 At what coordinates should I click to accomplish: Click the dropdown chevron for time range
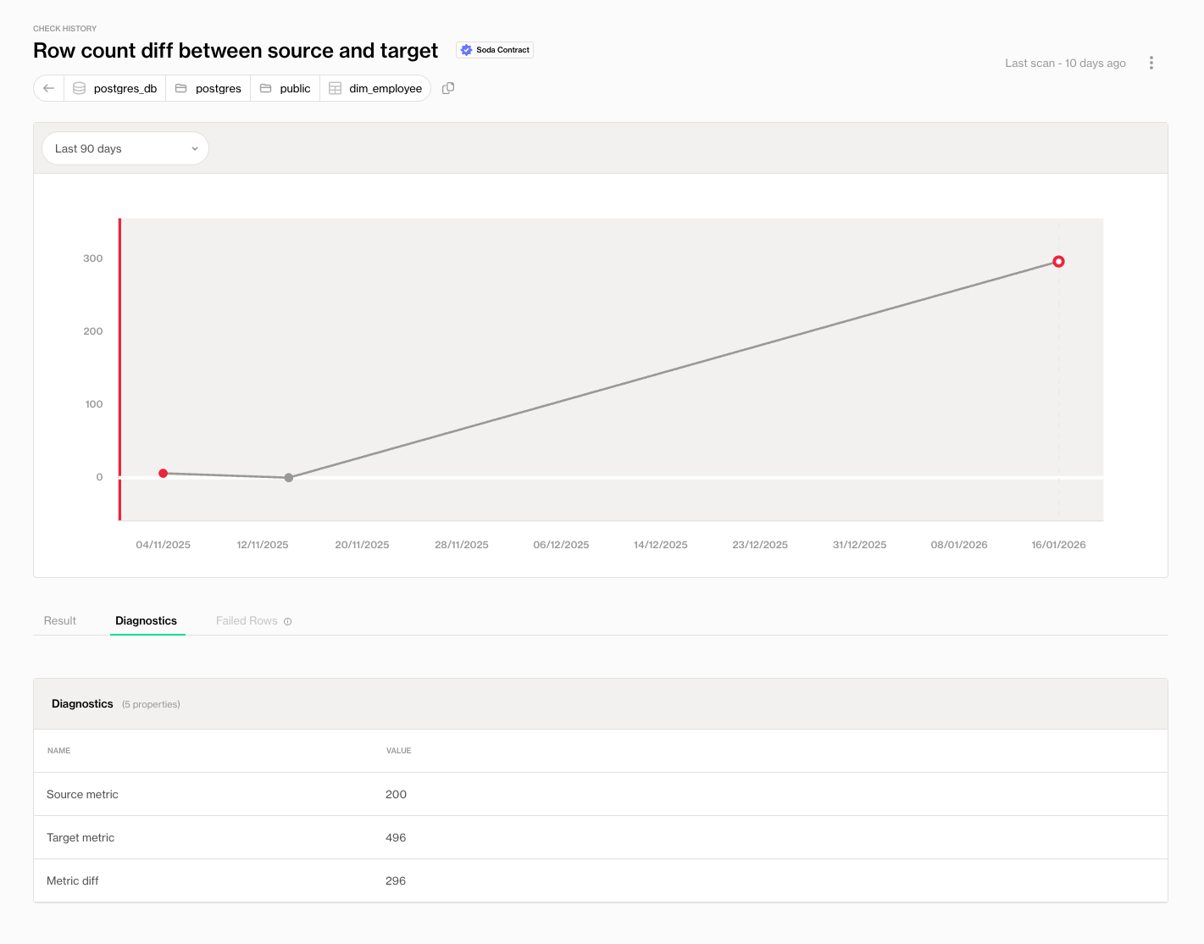194,149
